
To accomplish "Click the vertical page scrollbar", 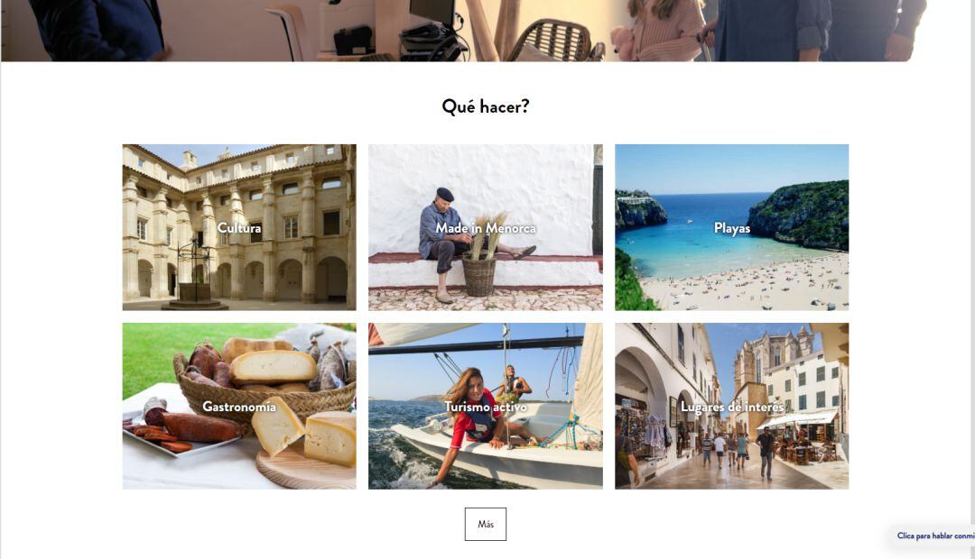I will point(972,279).
